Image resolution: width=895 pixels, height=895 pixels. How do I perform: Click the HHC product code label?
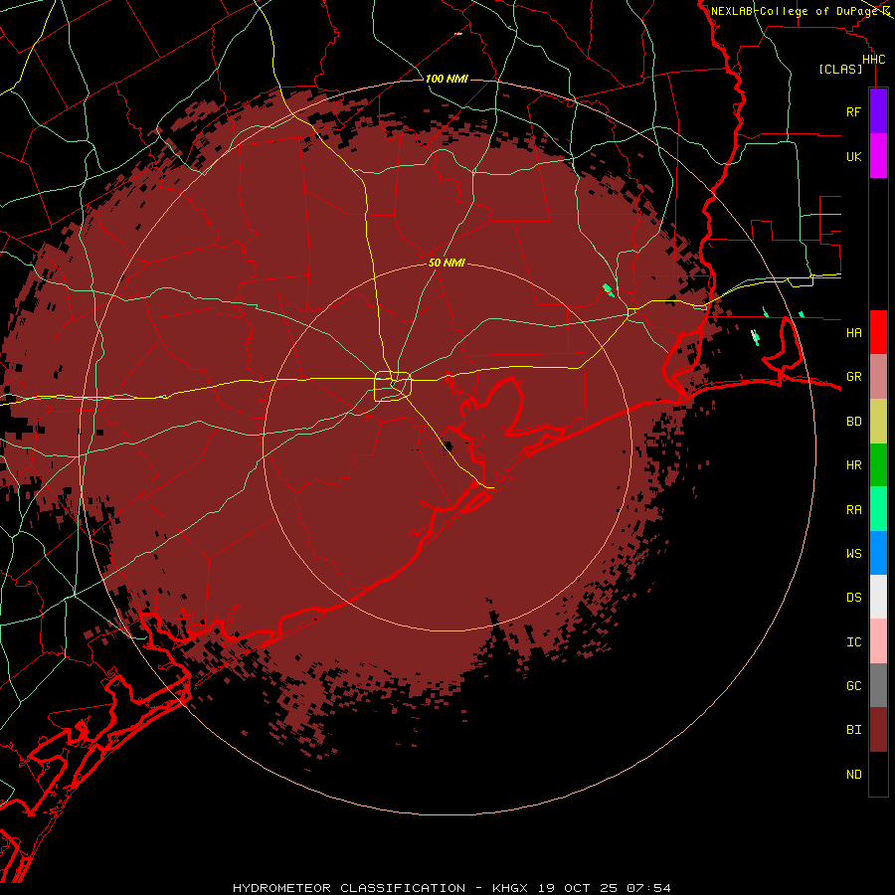coord(873,60)
